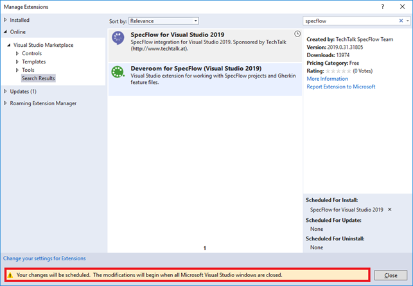Expand the Installed category

point(6,20)
